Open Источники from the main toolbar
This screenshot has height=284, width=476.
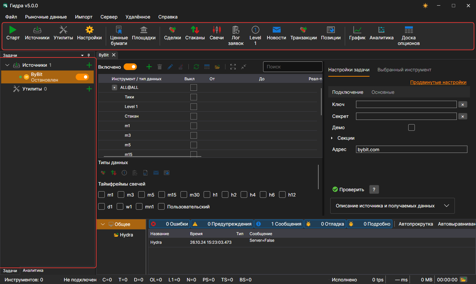[37, 33]
